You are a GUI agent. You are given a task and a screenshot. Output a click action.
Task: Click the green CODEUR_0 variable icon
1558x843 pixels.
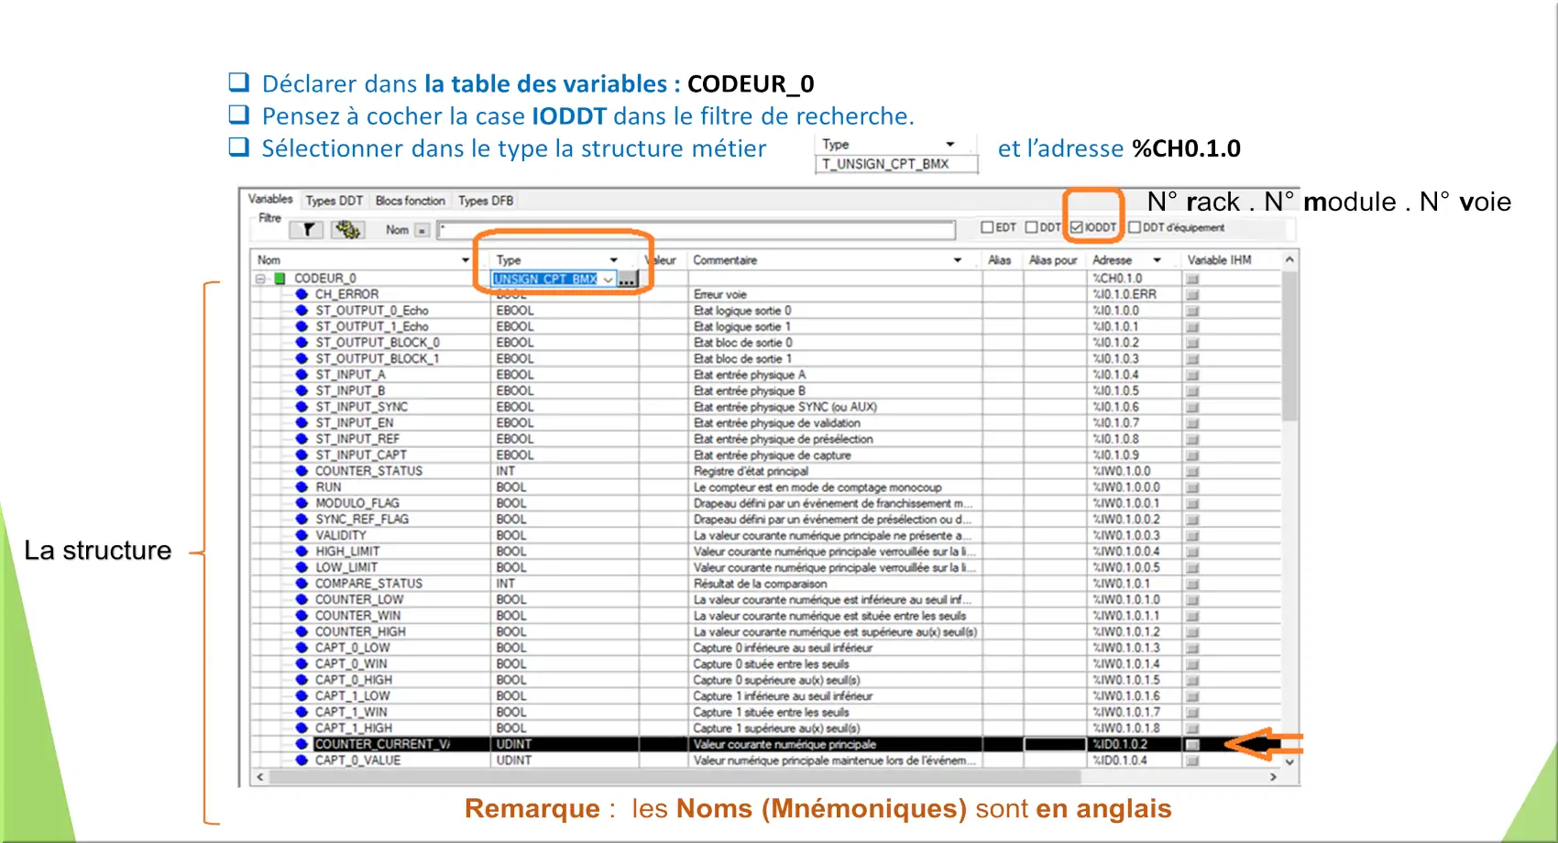point(280,279)
